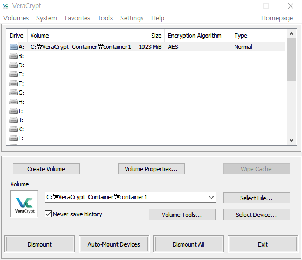This screenshot has width=302, height=260.
Task: Select the drive F: icon
Action: pos(13,83)
